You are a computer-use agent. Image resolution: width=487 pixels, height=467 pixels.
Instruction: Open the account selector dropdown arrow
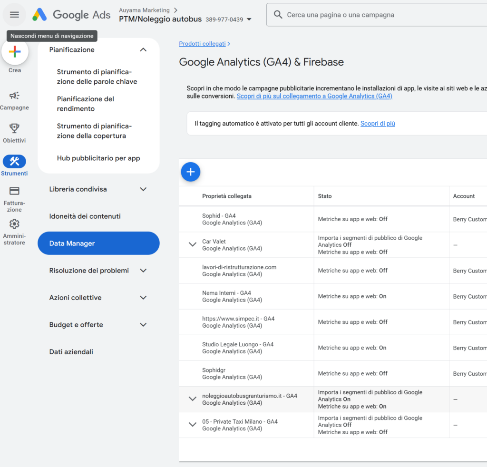(249, 20)
